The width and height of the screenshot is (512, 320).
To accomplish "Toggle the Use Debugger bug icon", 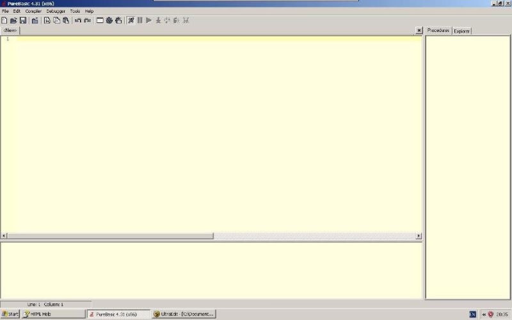I will pyautogui.click(x=131, y=20).
